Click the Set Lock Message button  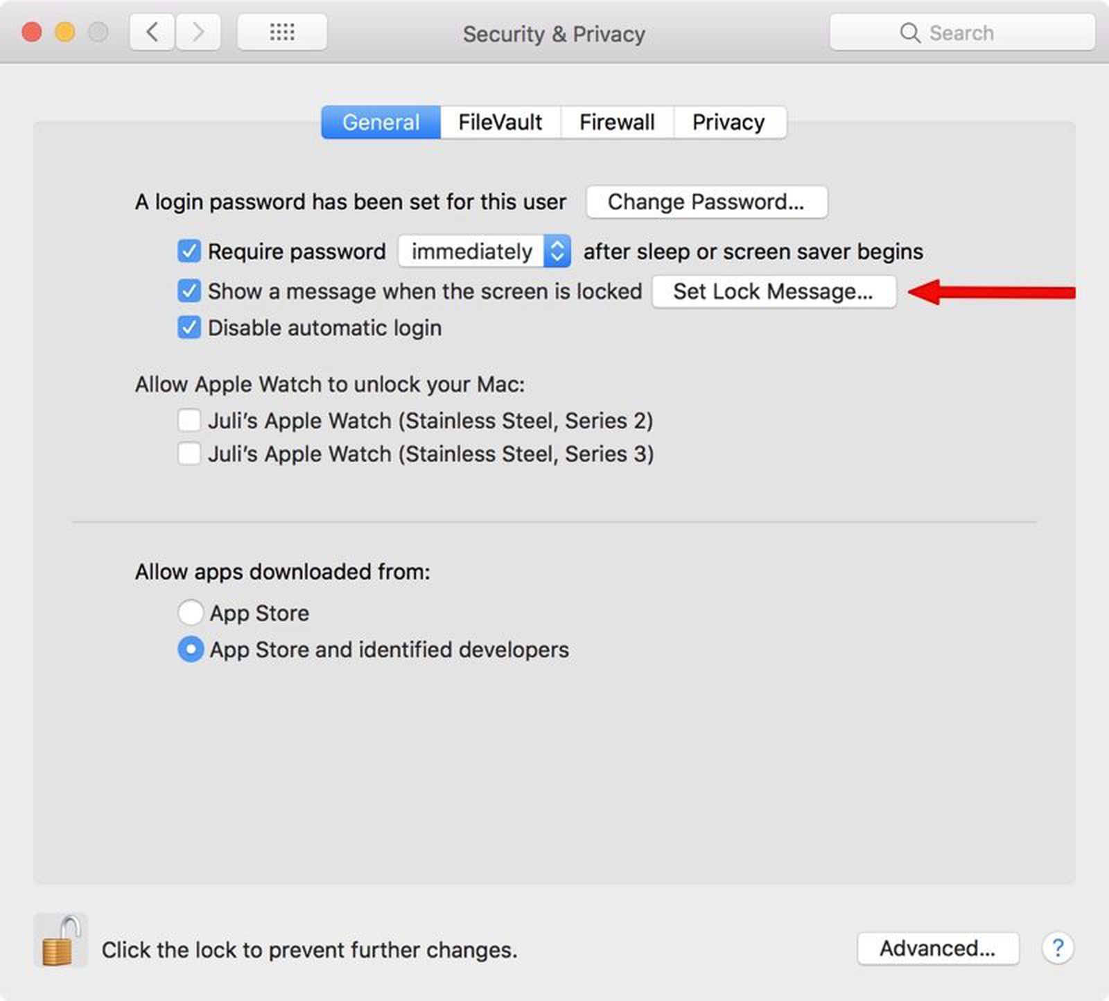[x=774, y=291]
